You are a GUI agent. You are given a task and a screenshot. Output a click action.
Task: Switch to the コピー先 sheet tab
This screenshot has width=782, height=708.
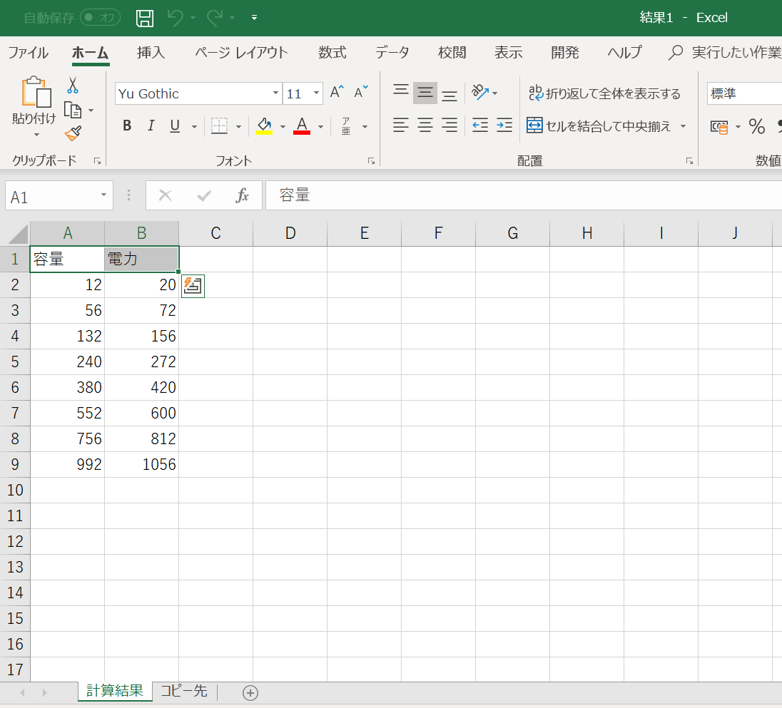coord(184,691)
